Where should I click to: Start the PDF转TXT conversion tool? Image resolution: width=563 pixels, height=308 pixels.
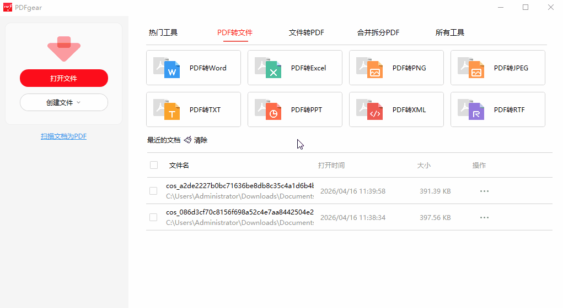tap(194, 109)
